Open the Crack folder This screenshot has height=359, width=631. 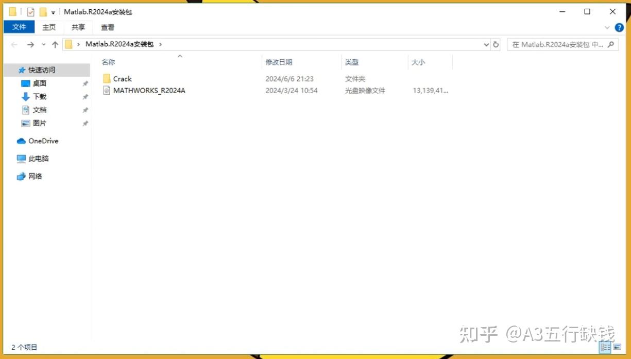[122, 78]
